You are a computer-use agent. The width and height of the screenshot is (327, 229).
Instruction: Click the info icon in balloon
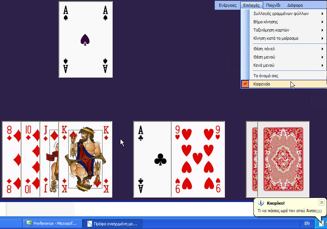click(x=261, y=203)
